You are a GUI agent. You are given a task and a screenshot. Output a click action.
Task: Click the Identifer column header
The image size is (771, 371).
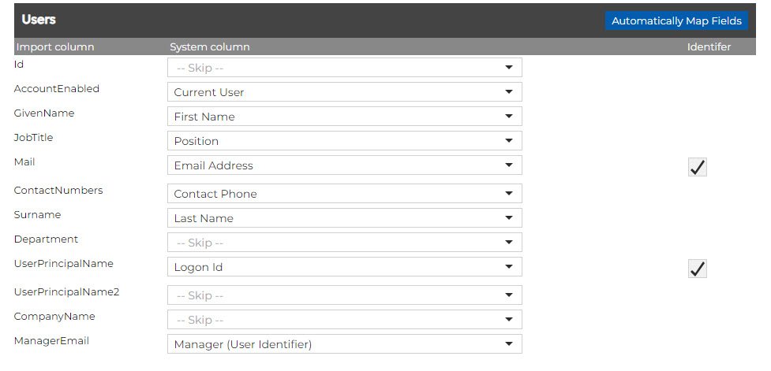[709, 46]
